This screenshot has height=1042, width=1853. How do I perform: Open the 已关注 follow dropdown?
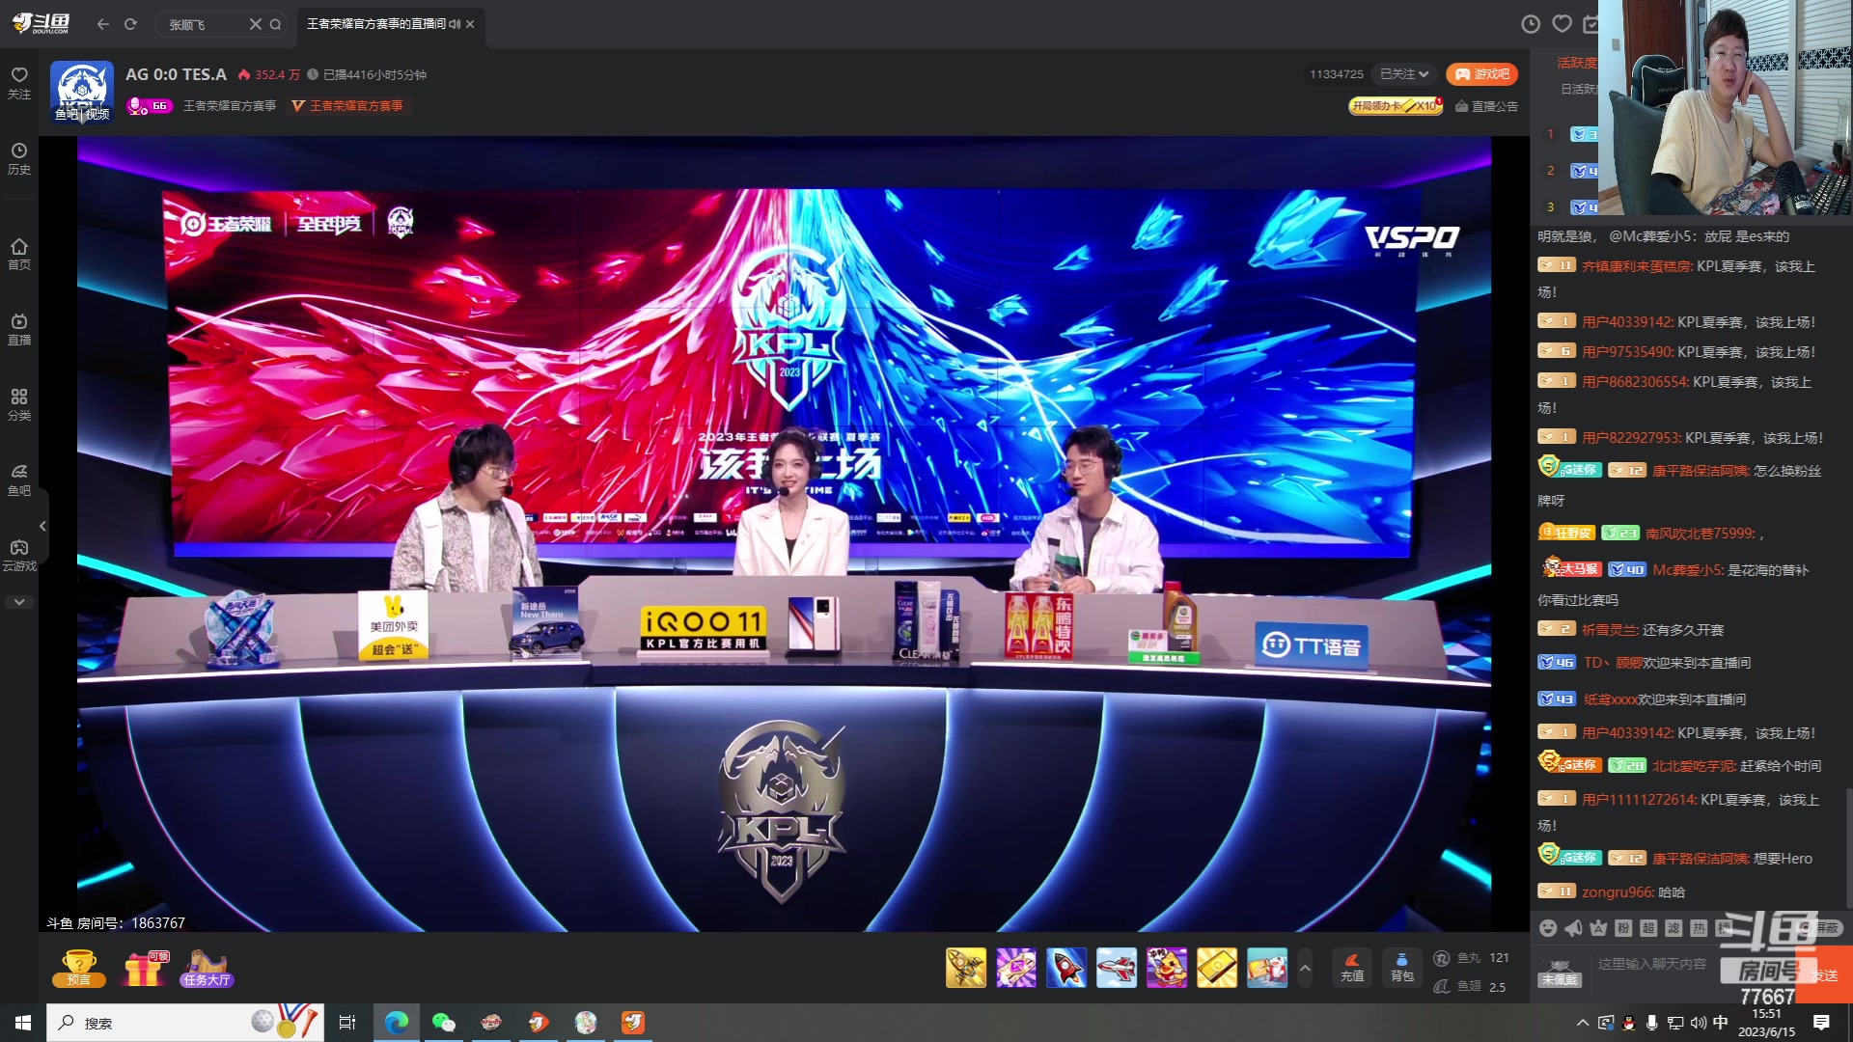(x=1404, y=74)
